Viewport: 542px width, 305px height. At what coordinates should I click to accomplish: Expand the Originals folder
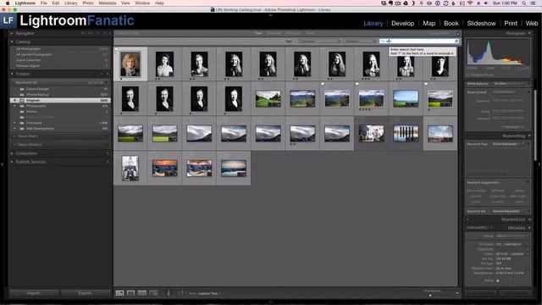point(15,100)
